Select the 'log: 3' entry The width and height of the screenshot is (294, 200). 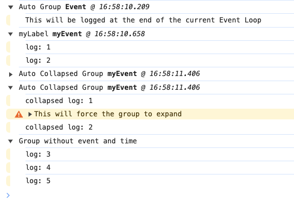point(38,155)
